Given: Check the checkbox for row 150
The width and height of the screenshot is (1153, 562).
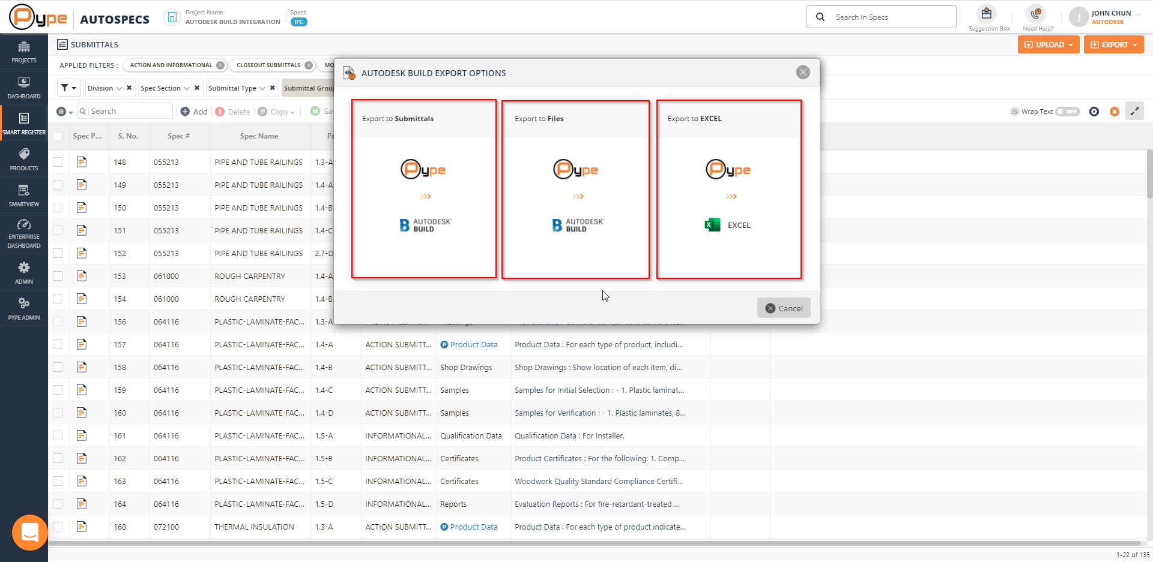Looking at the screenshot, I should (58, 208).
